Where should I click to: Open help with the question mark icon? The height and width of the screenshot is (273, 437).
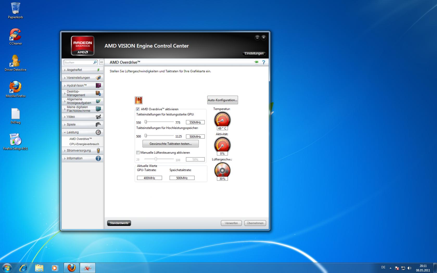click(x=263, y=62)
